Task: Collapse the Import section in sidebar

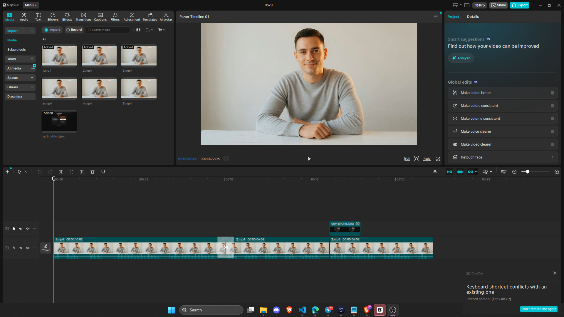Action: [x=20, y=31]
